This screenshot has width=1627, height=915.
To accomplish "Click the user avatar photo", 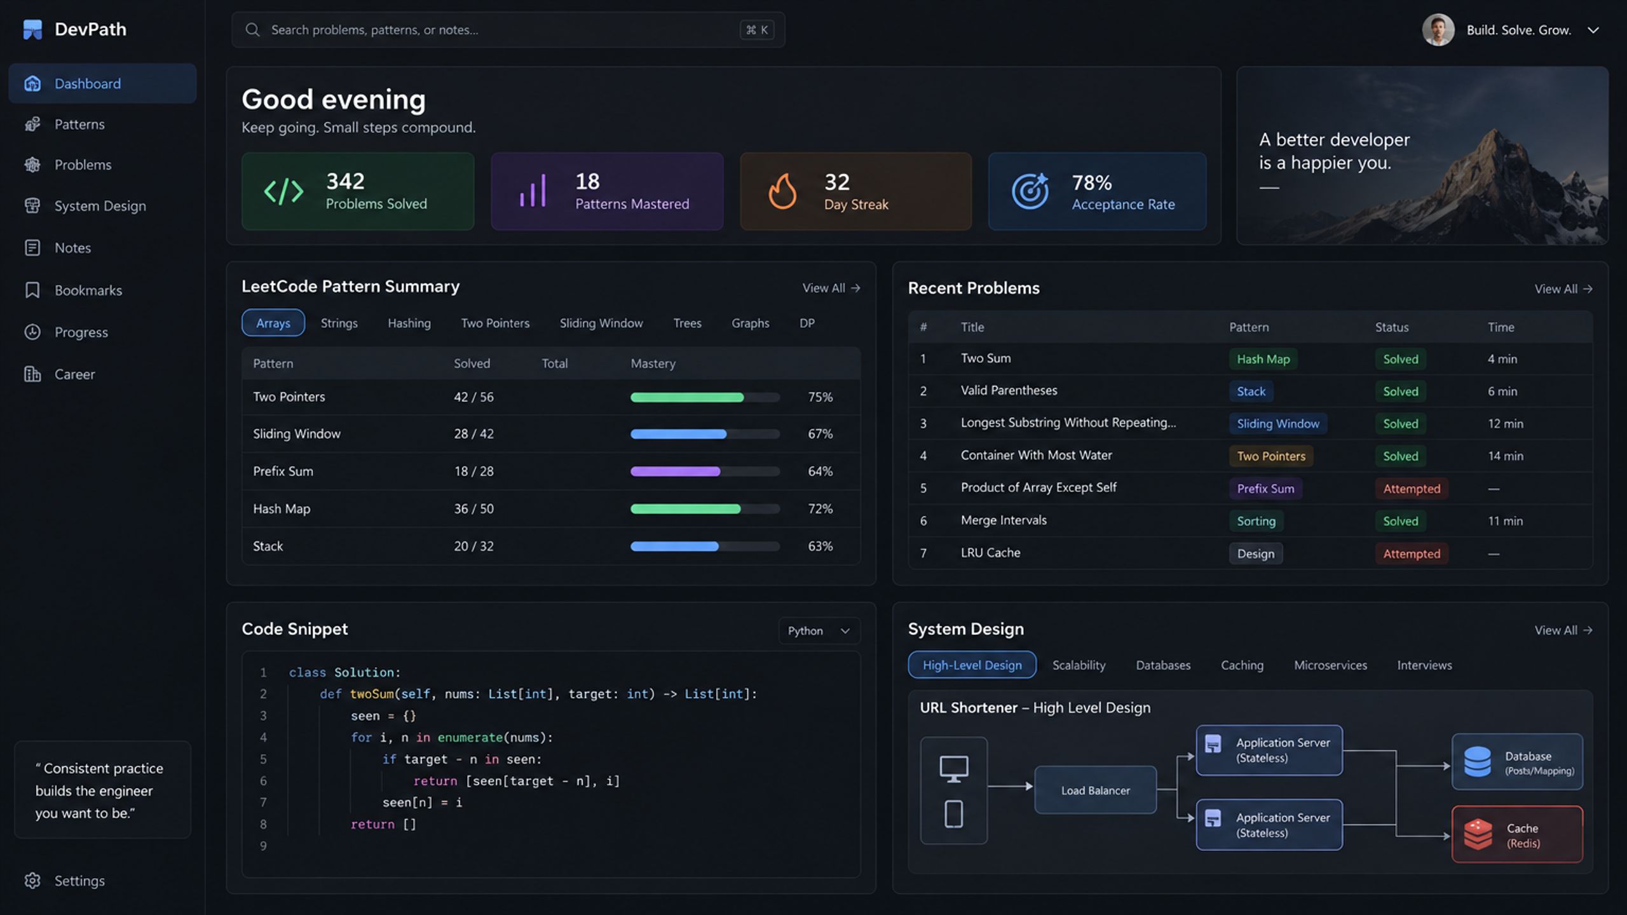I will [x=1438, y=30].
